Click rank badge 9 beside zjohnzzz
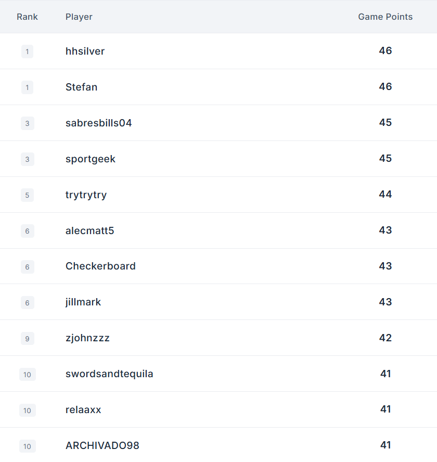Screen dimensions: 437x462 coord(28,339)
